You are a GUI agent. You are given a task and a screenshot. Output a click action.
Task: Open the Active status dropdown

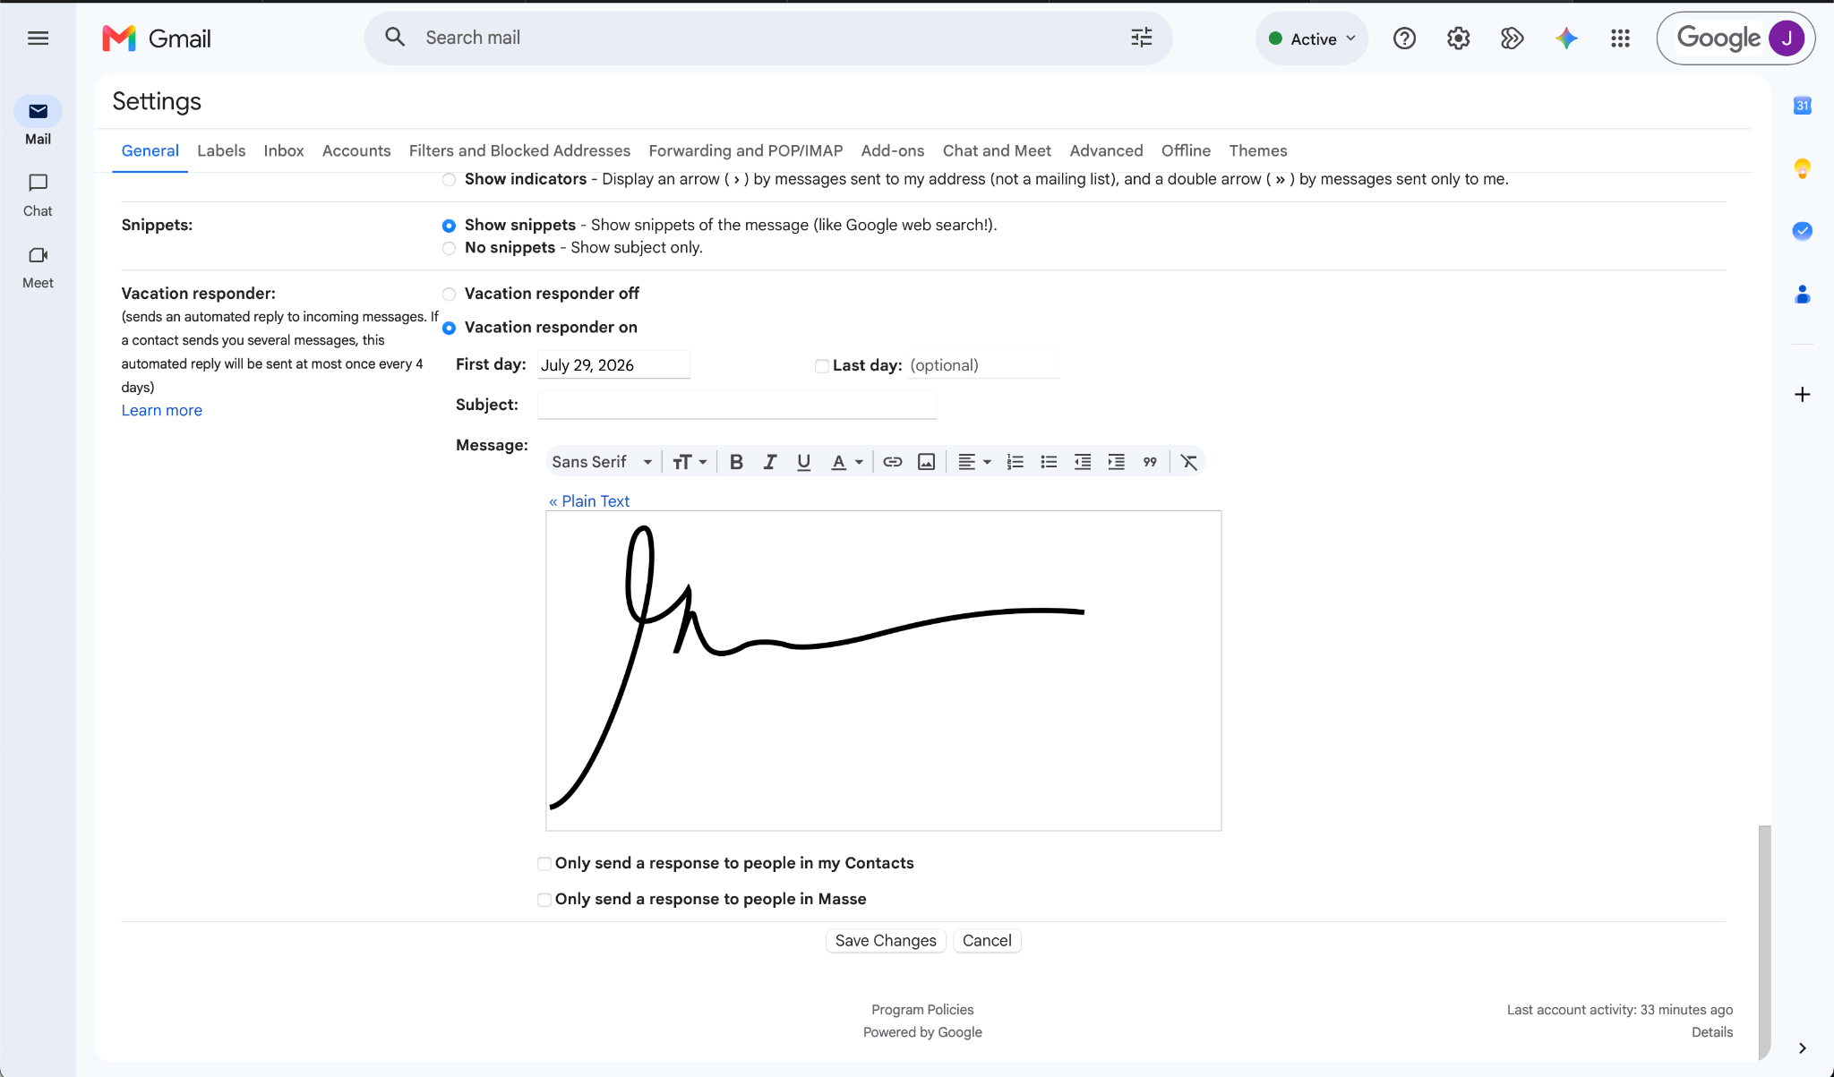pos(1312,38)
